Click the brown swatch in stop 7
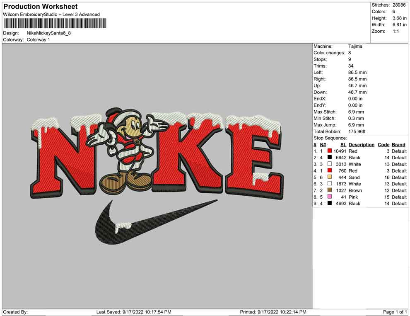 tap(330, 190)
